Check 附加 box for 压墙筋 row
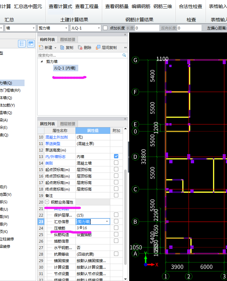This screenshot has height=281, width=227. (116, 228)
